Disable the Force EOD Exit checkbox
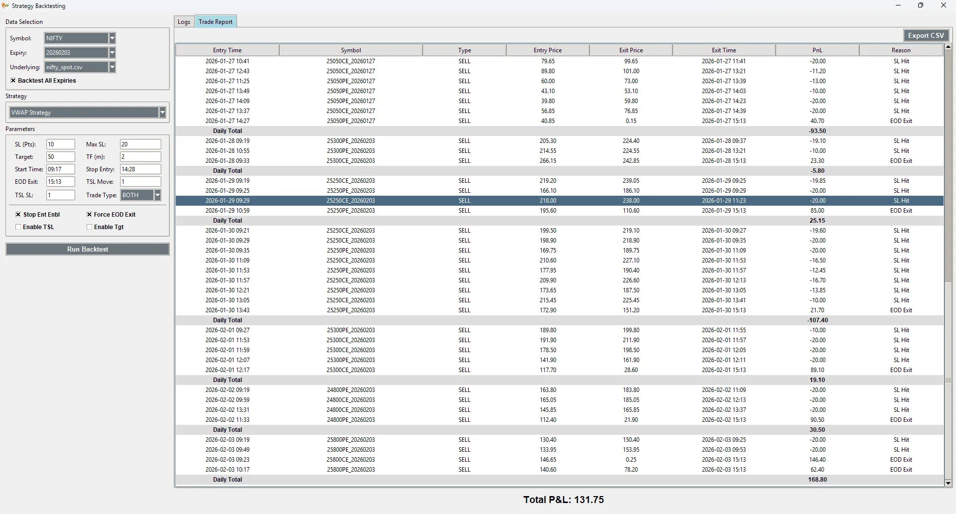 89,214
